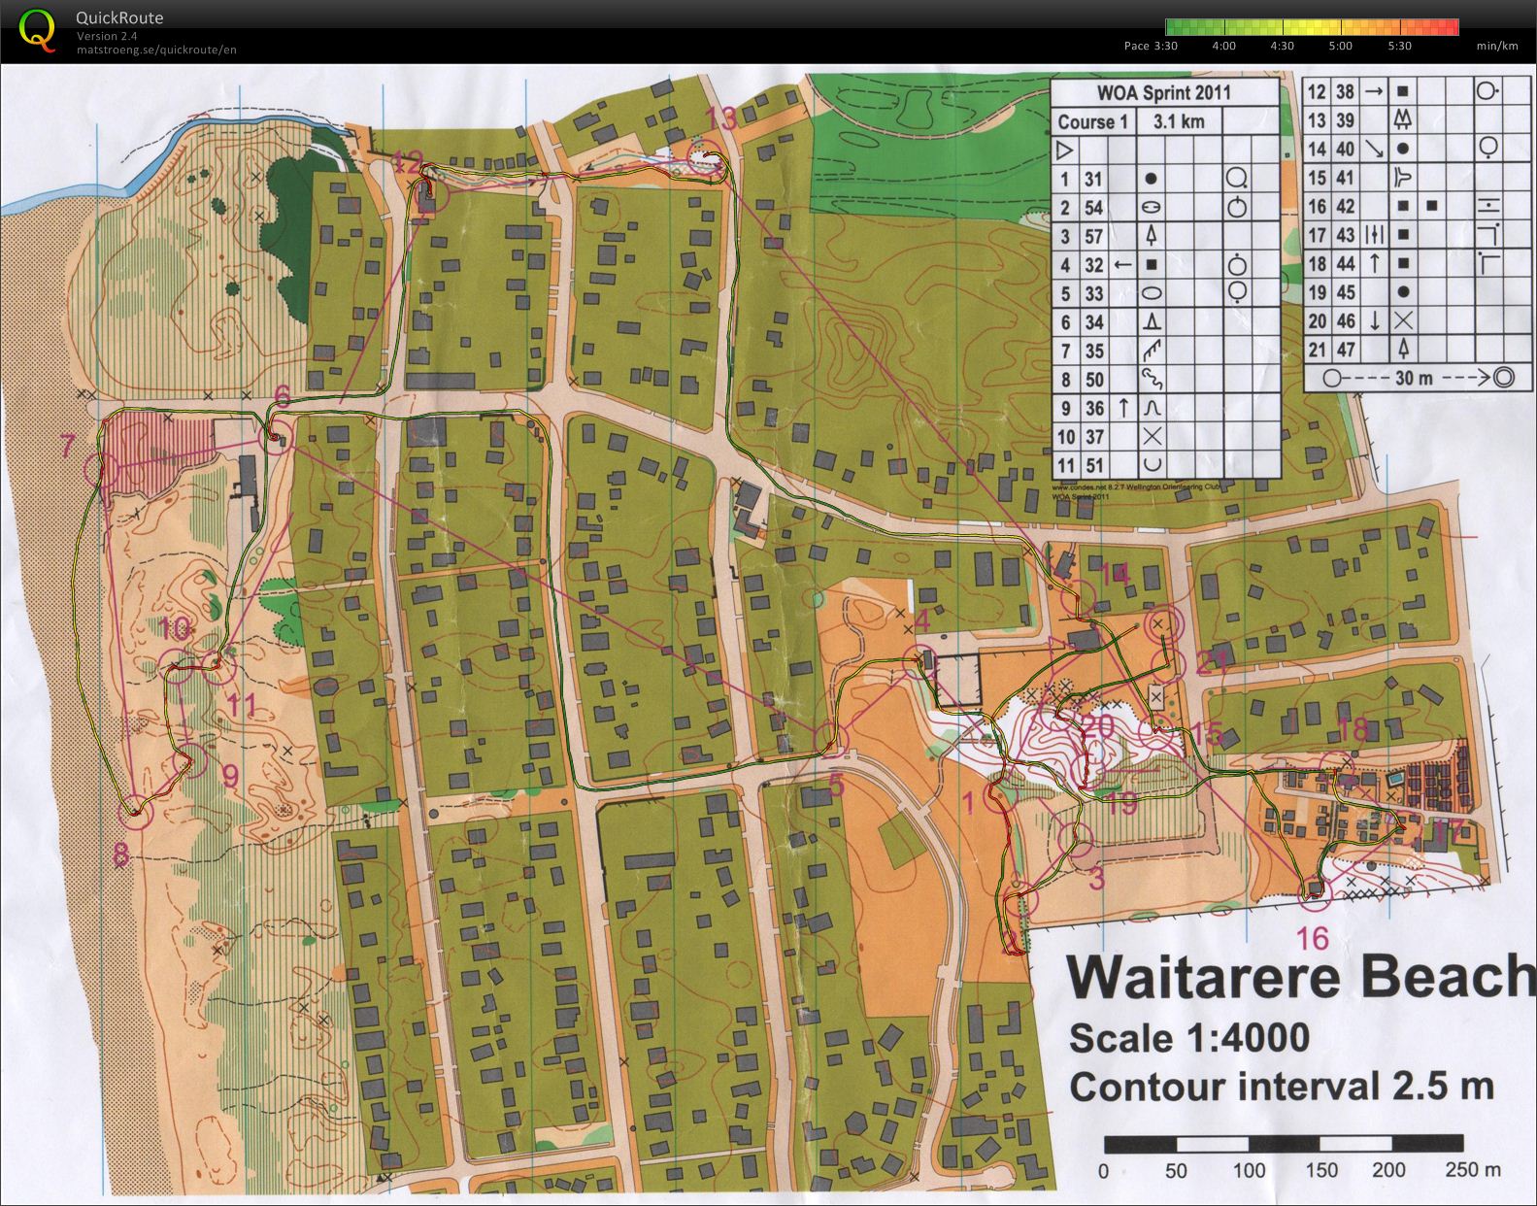Viewport: 1537px width, 1206px height.
Task: Click control code 50 in description table
Action: (1093, 380)
